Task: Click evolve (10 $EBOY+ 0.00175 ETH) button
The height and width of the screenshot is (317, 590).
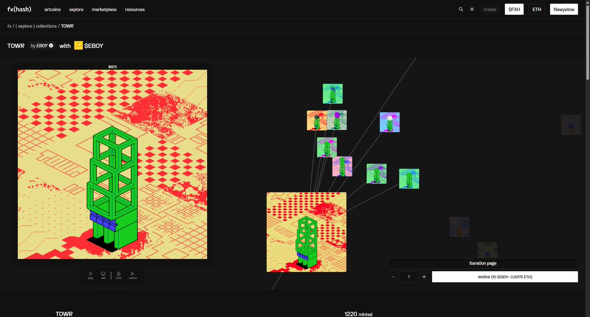Action: click(x=505, y=277)
